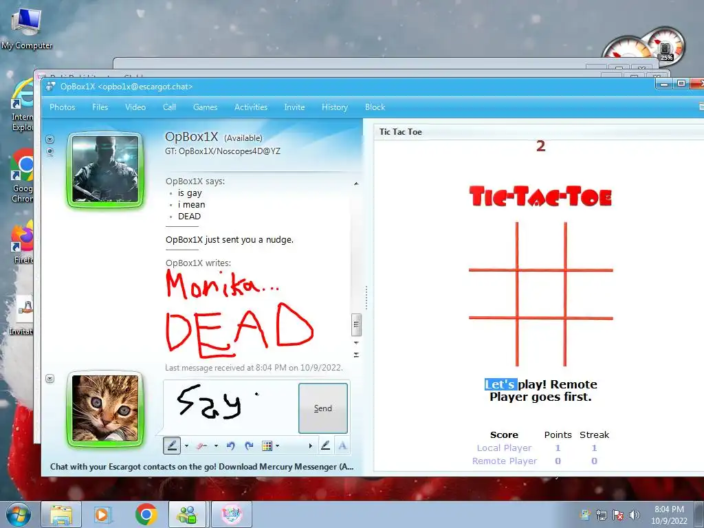Open the volume control tray icon

[634, 515]
